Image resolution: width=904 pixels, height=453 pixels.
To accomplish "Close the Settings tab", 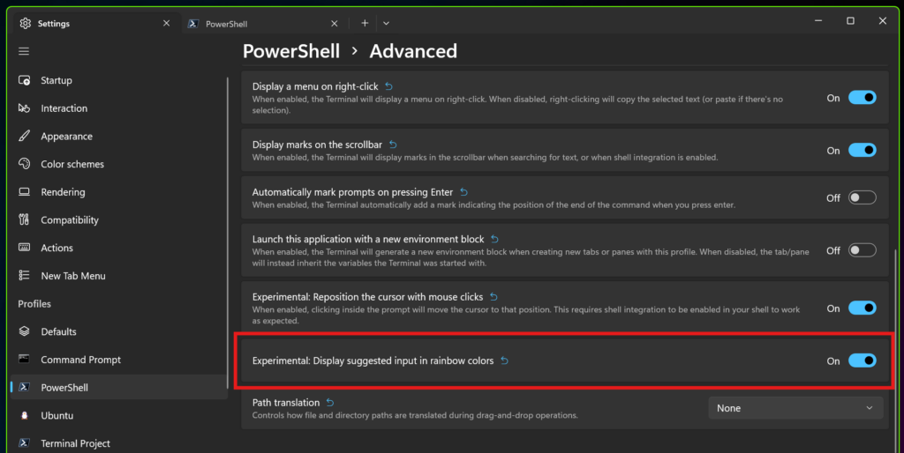I will [x=166, y=23].
